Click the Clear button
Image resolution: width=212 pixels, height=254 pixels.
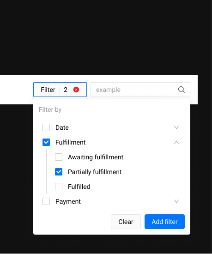point(126,222)
